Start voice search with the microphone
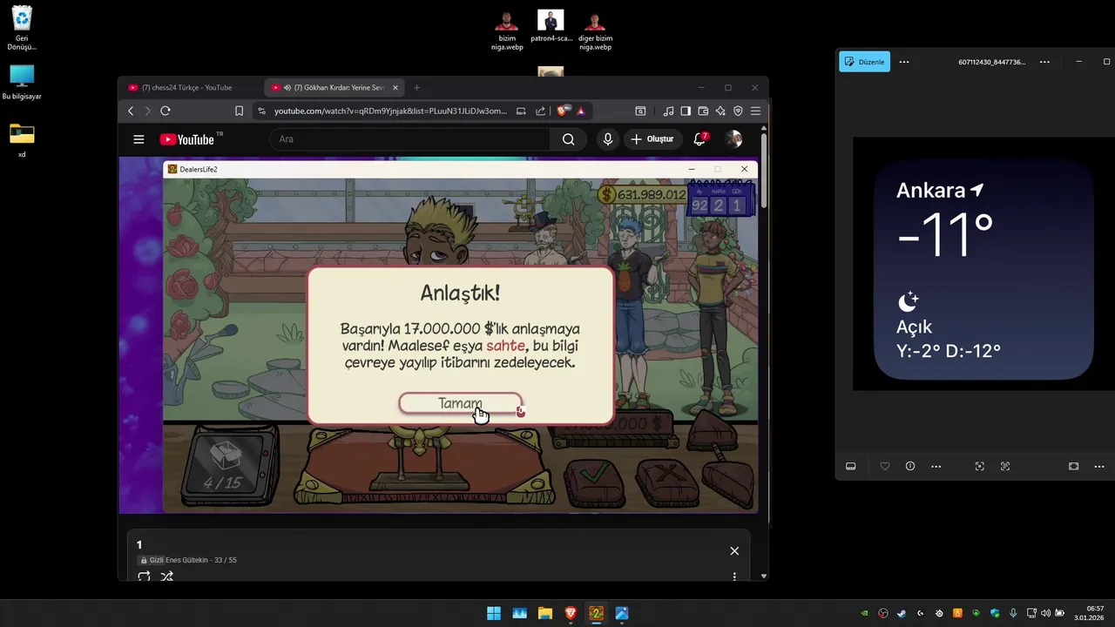Image resolution: width=1115 pixels, height=627 pixels. click(x=608, y=139)
